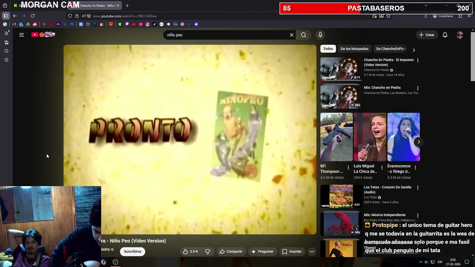Click the tracking protection shield icon
The image size is (475, 267).
coord(70,16)
